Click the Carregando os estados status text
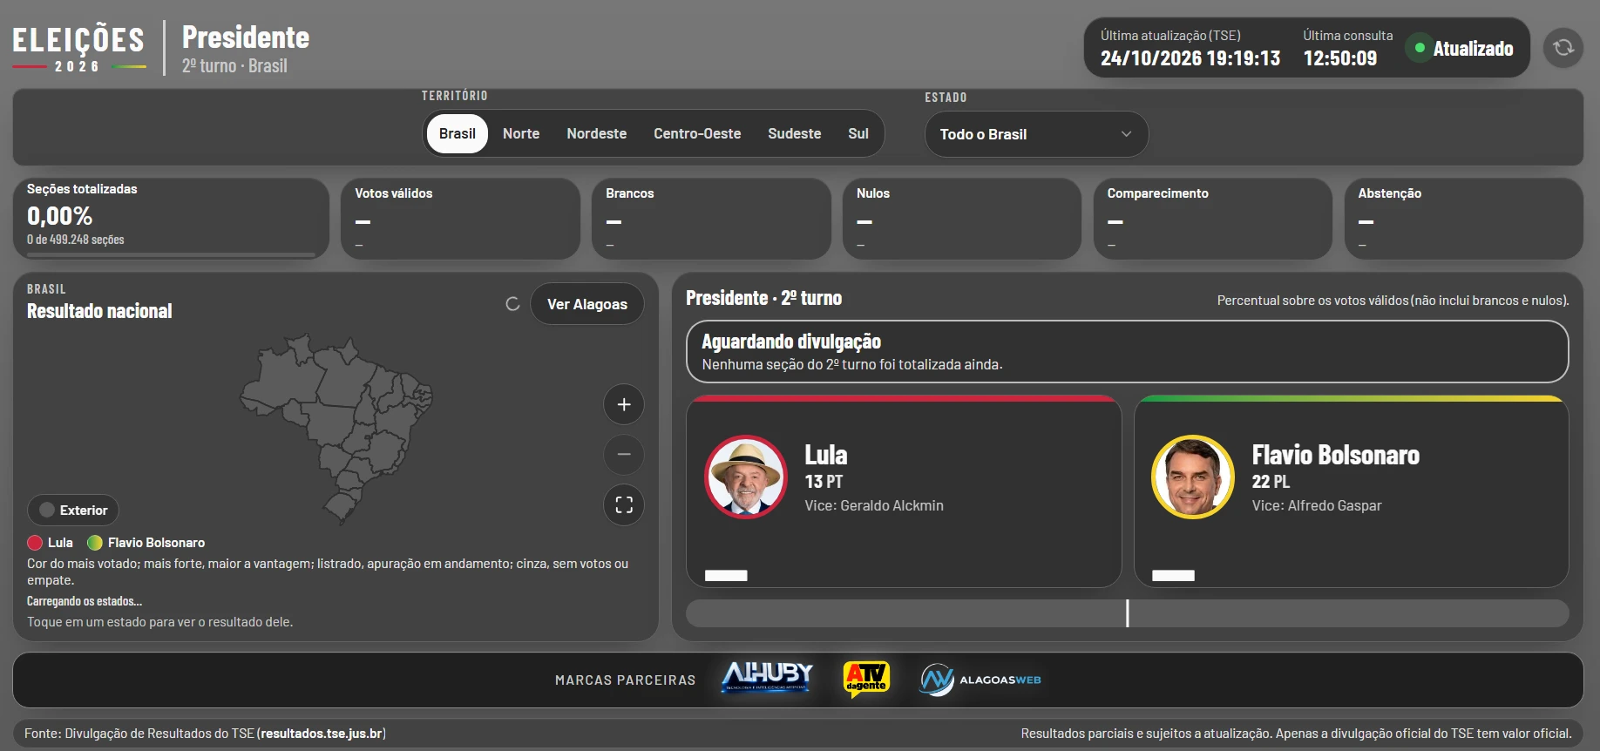This screenshot has height=751, width=1600. [85, 601]
